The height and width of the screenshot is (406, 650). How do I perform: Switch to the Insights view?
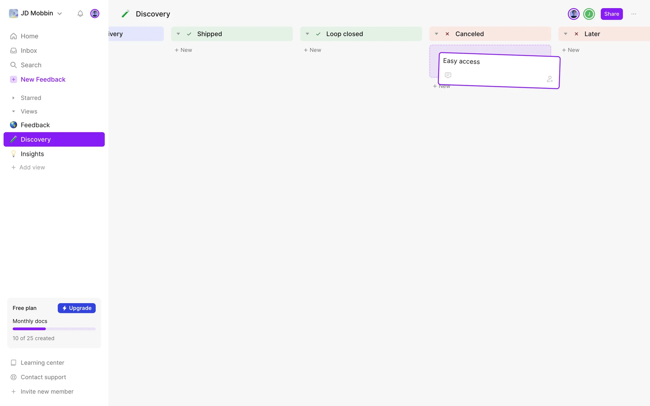tap(32, 154)
